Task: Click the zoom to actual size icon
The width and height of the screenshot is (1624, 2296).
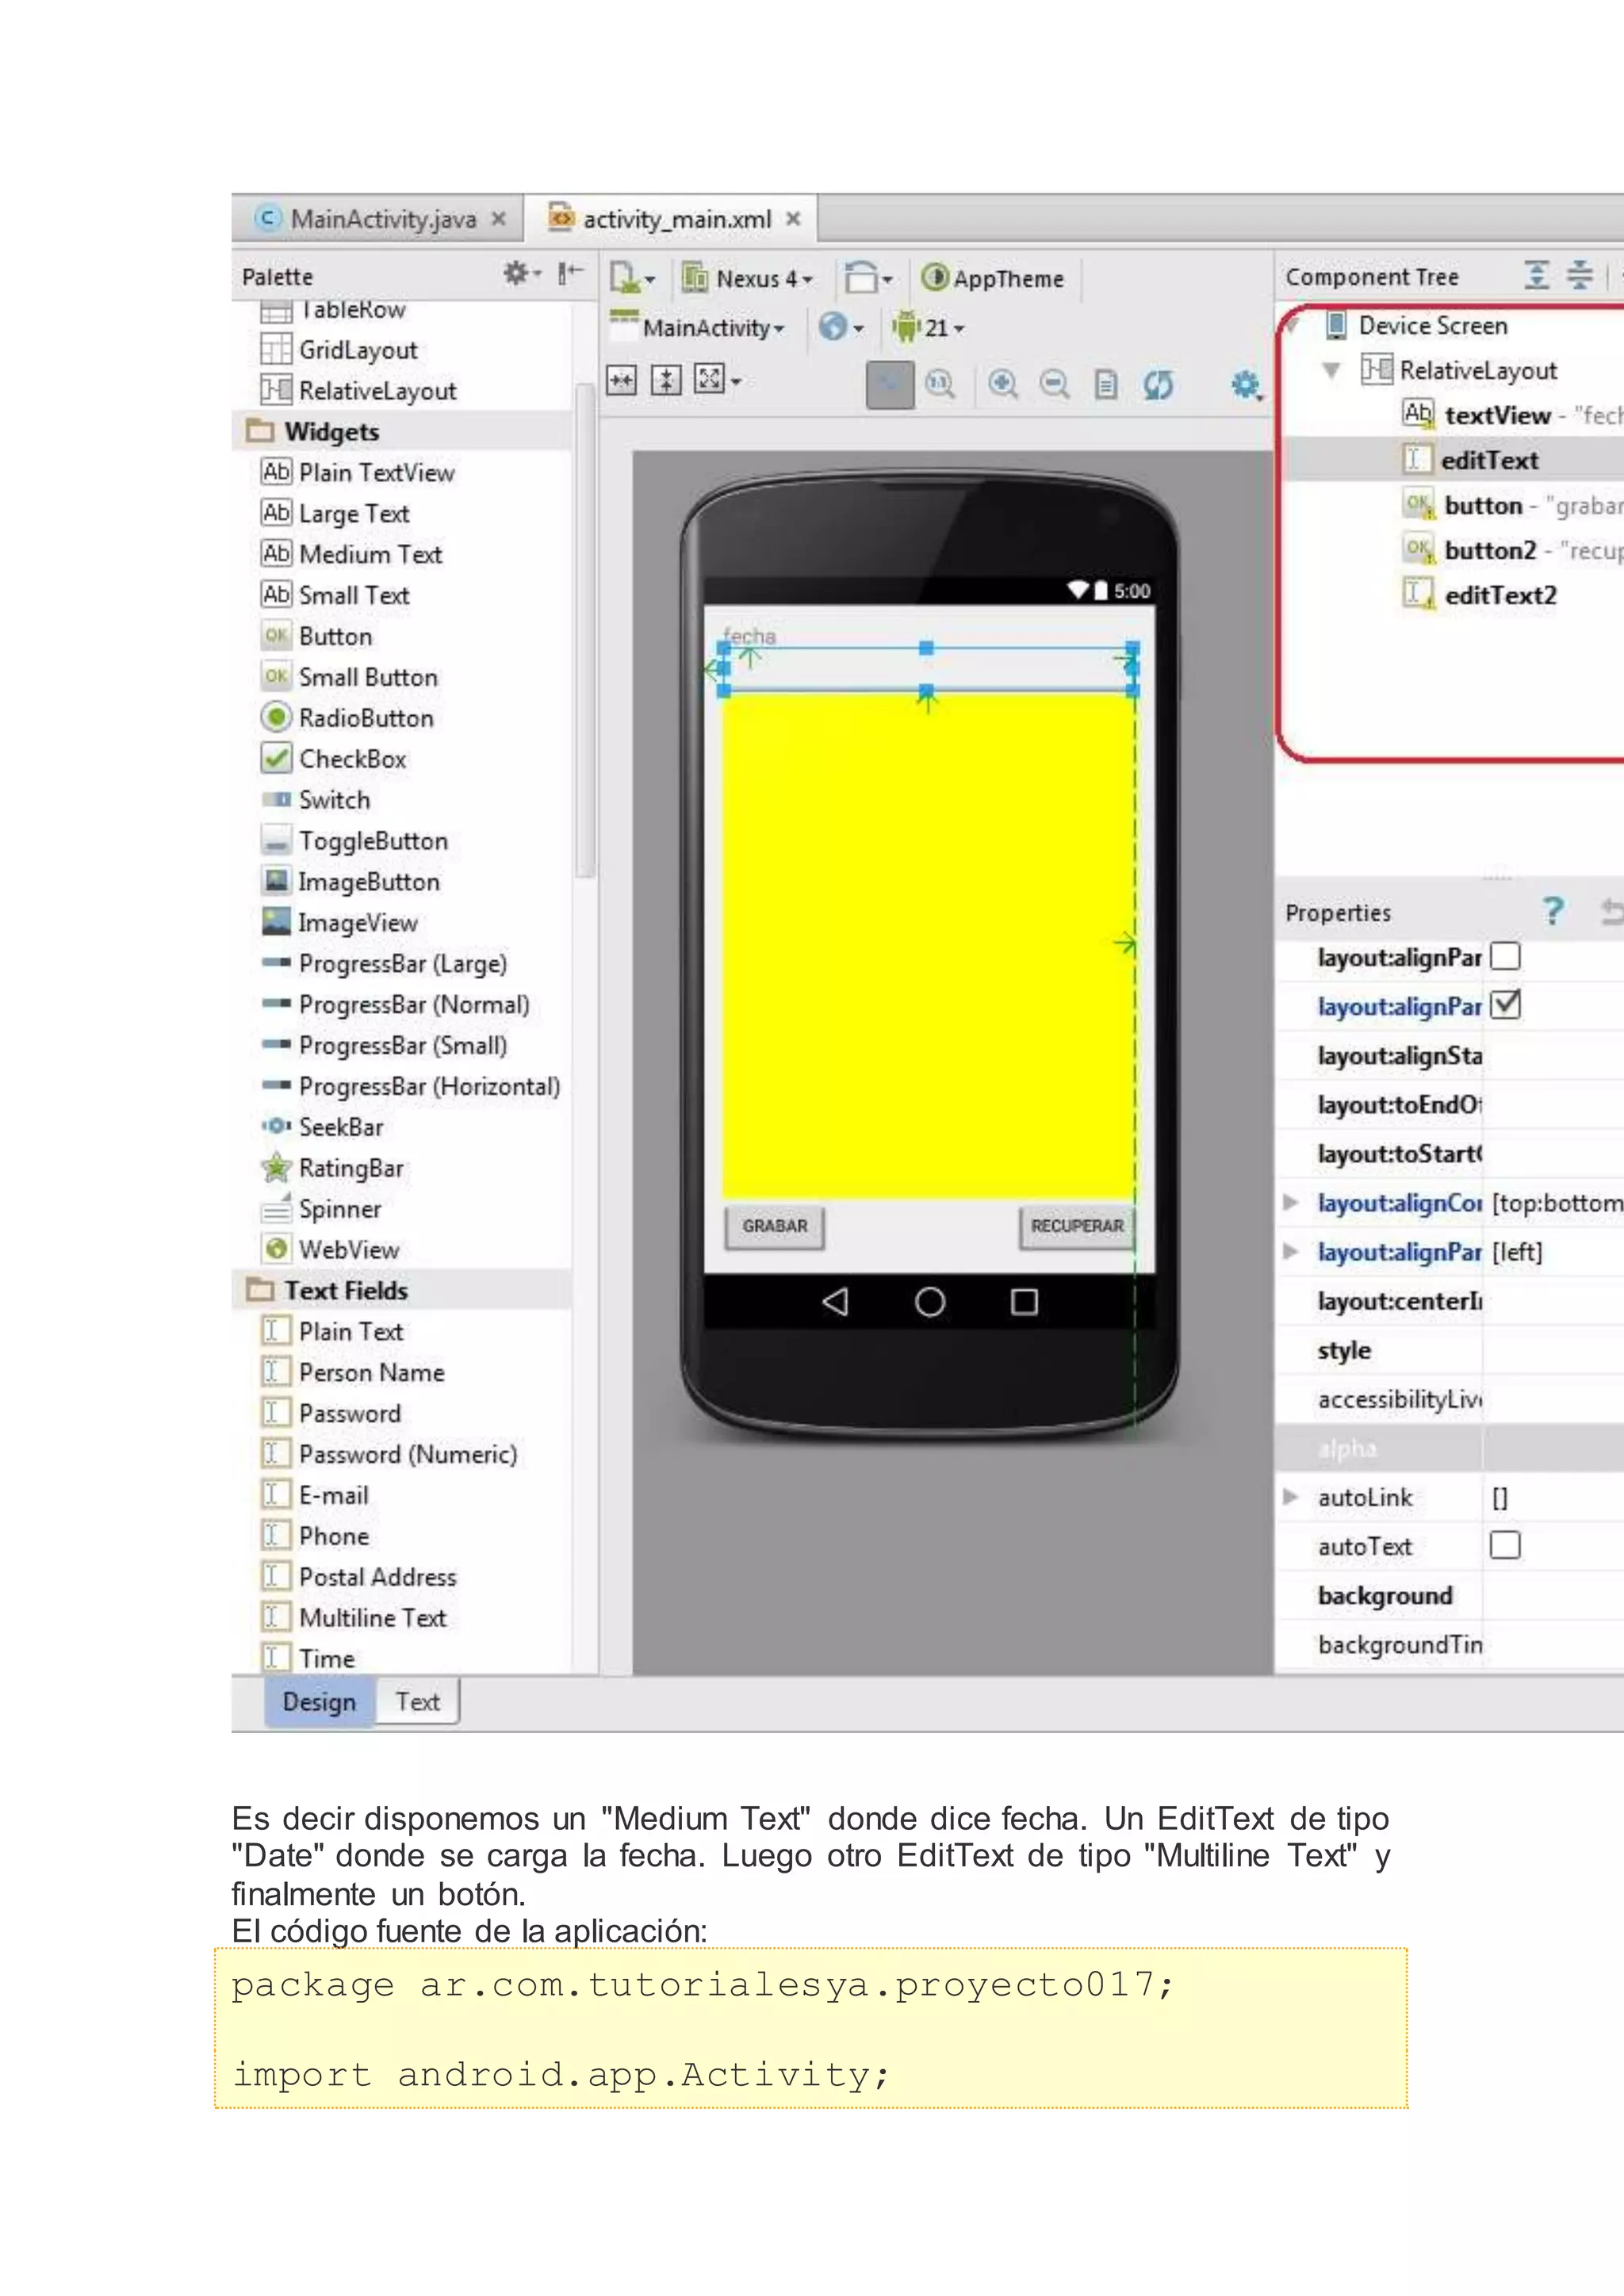Action: pos(940,384)
